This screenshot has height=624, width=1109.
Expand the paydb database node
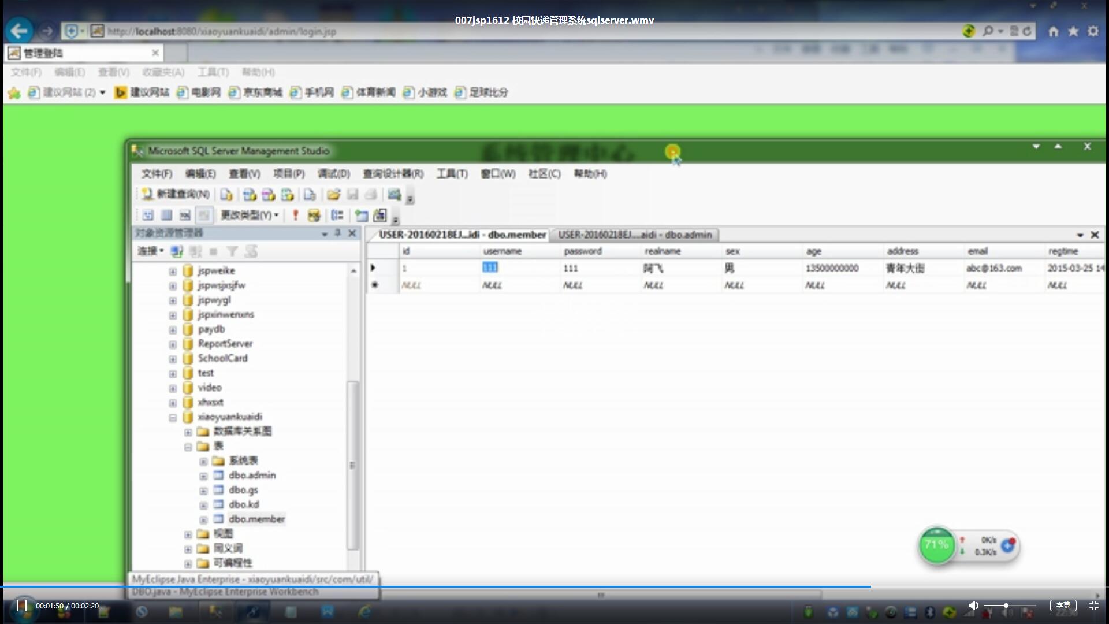pos(173,330)
